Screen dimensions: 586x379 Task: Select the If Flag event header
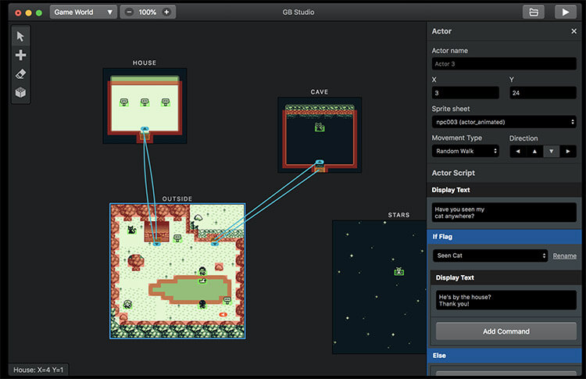[x=504, y=237]
